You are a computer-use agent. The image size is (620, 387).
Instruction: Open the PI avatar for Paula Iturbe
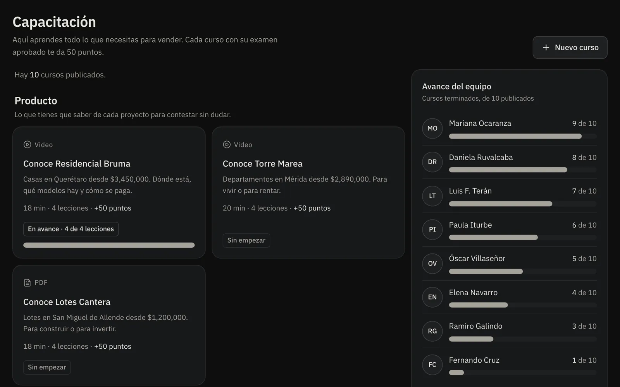pos(432,229)
